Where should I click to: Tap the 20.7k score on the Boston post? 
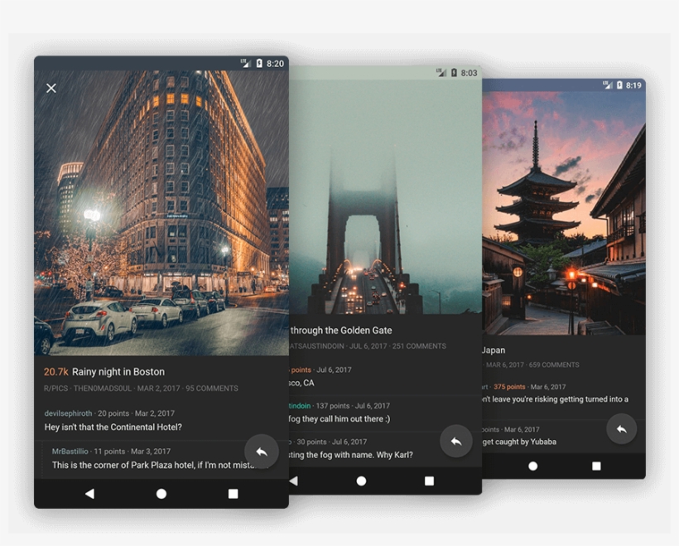55,372
